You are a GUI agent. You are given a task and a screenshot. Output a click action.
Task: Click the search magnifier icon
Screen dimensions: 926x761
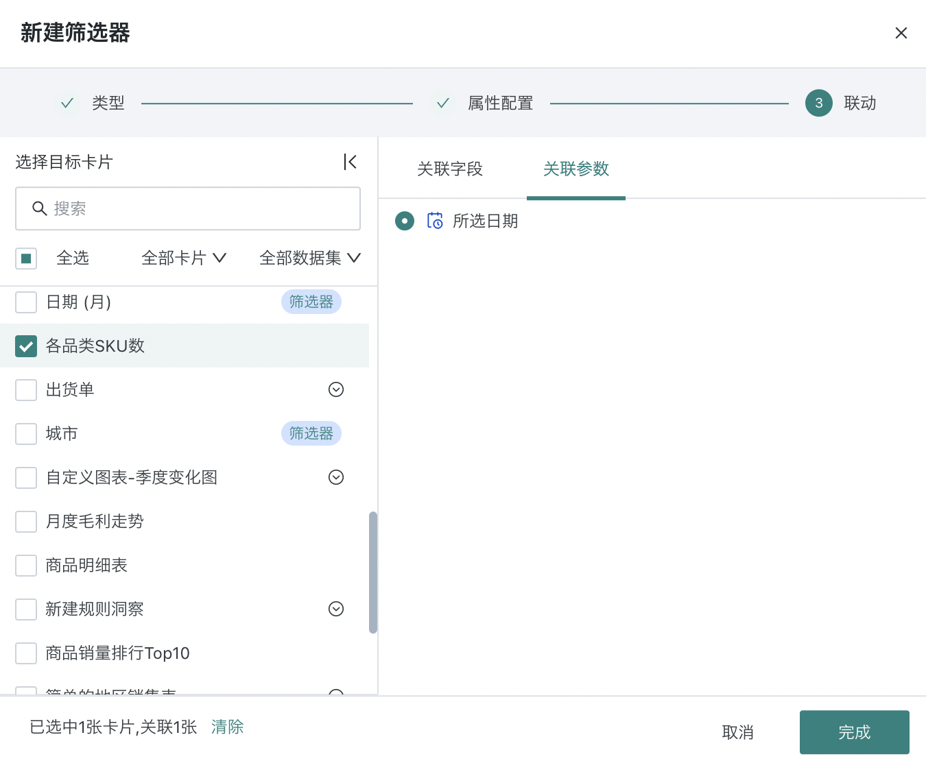click(x=40, y=208)
